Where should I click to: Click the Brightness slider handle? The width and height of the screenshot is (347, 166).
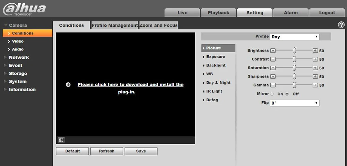pyautogui.click(x=294, y=50)
